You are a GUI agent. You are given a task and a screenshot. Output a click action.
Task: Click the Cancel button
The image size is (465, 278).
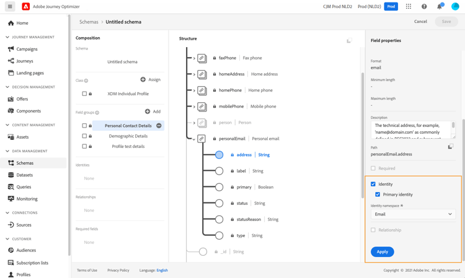pos(420,22)
